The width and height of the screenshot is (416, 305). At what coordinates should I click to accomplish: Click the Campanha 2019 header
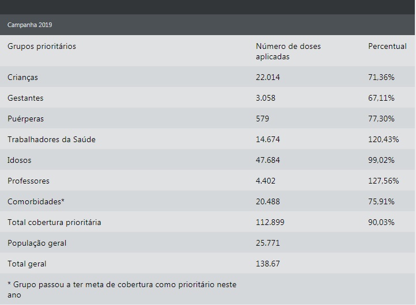(30, 25)
